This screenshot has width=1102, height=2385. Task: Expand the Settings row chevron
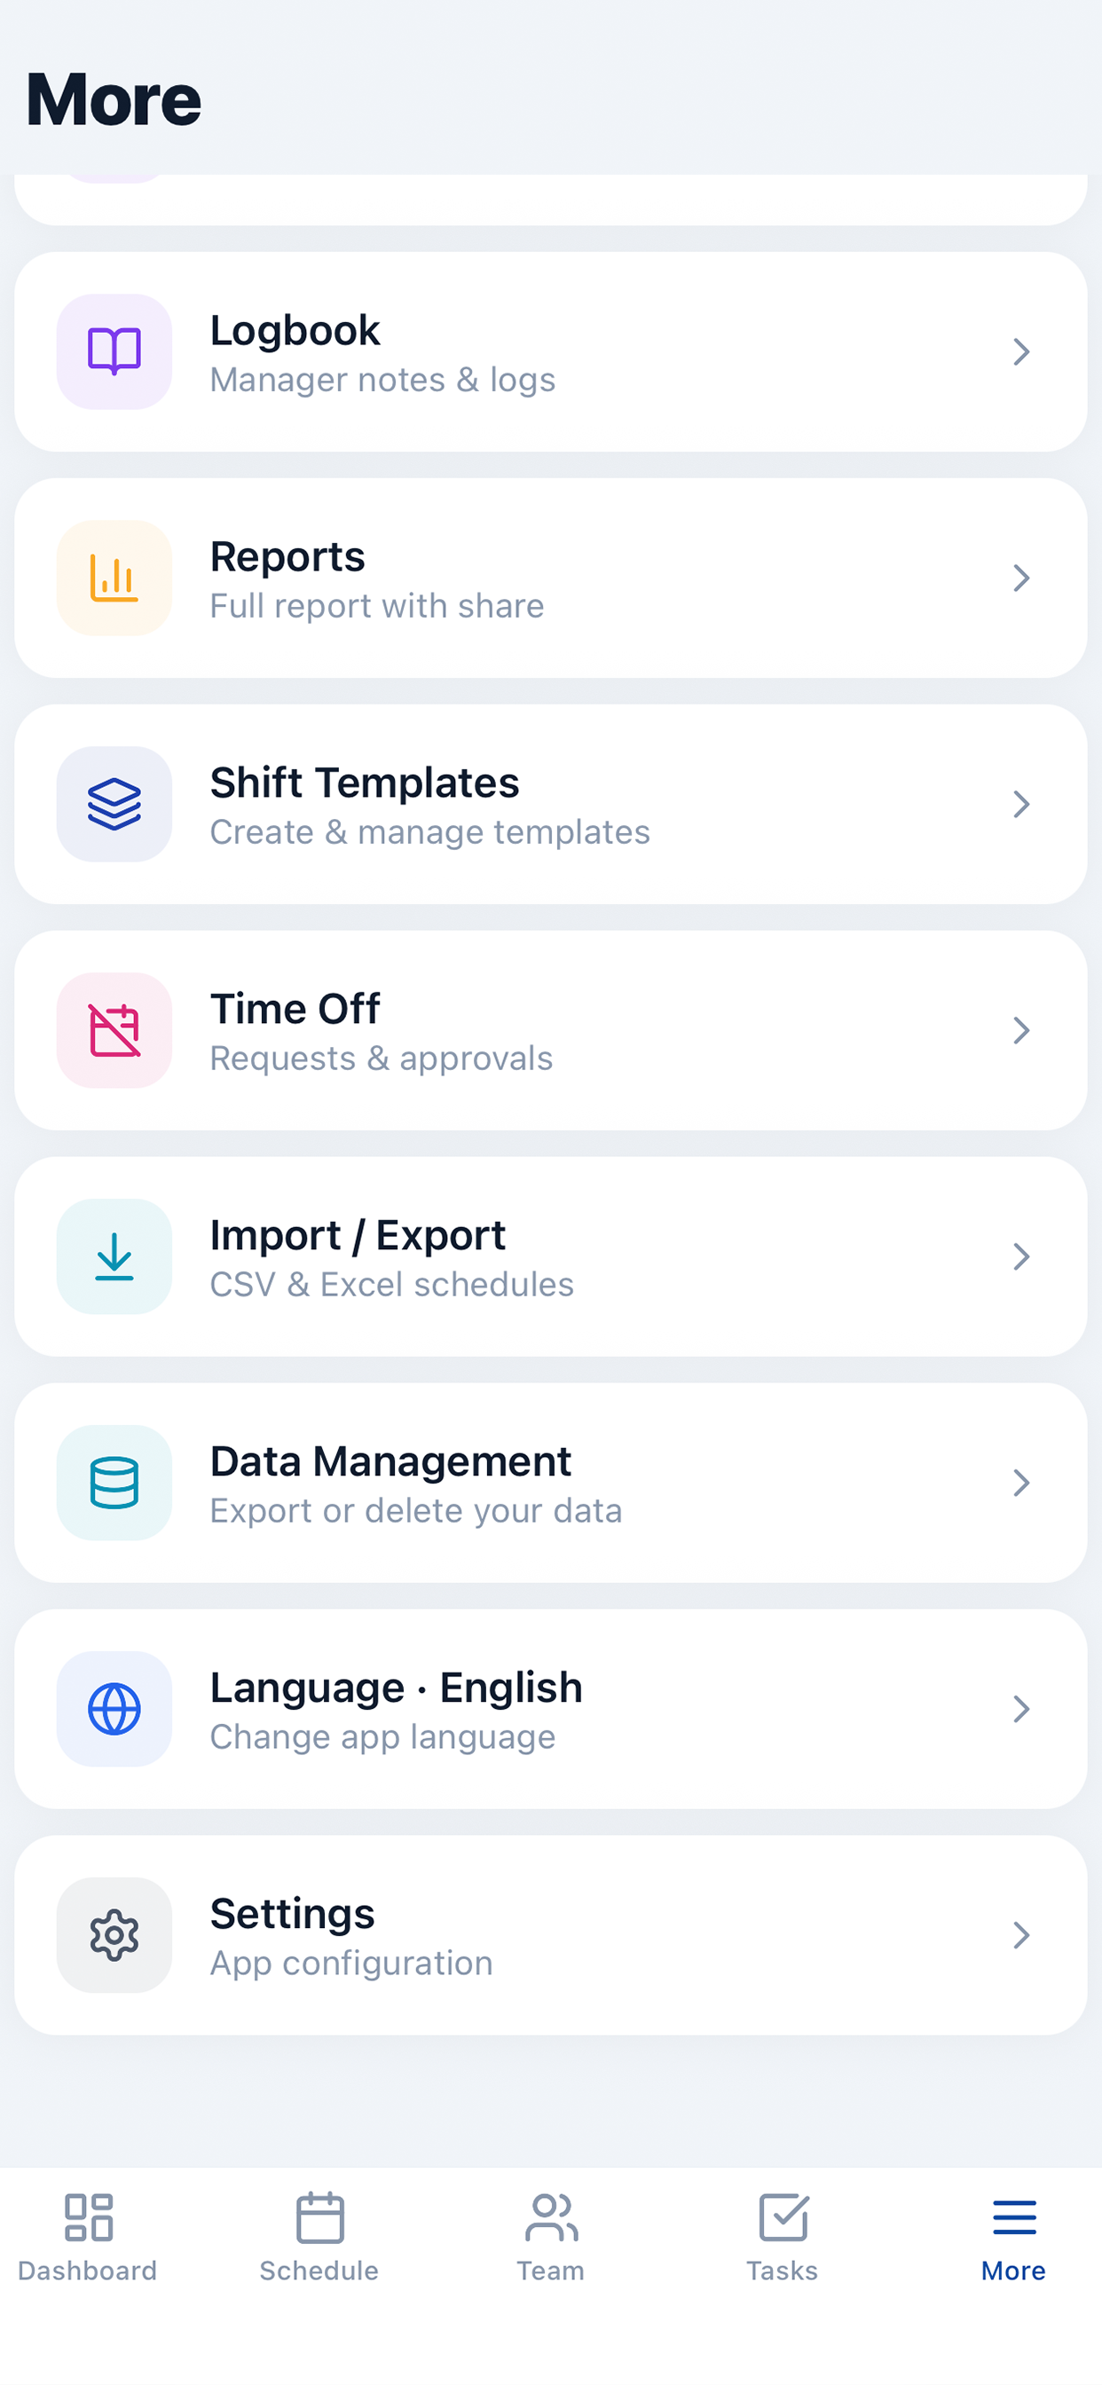pyautogui.click(x=1020, y=1934)
